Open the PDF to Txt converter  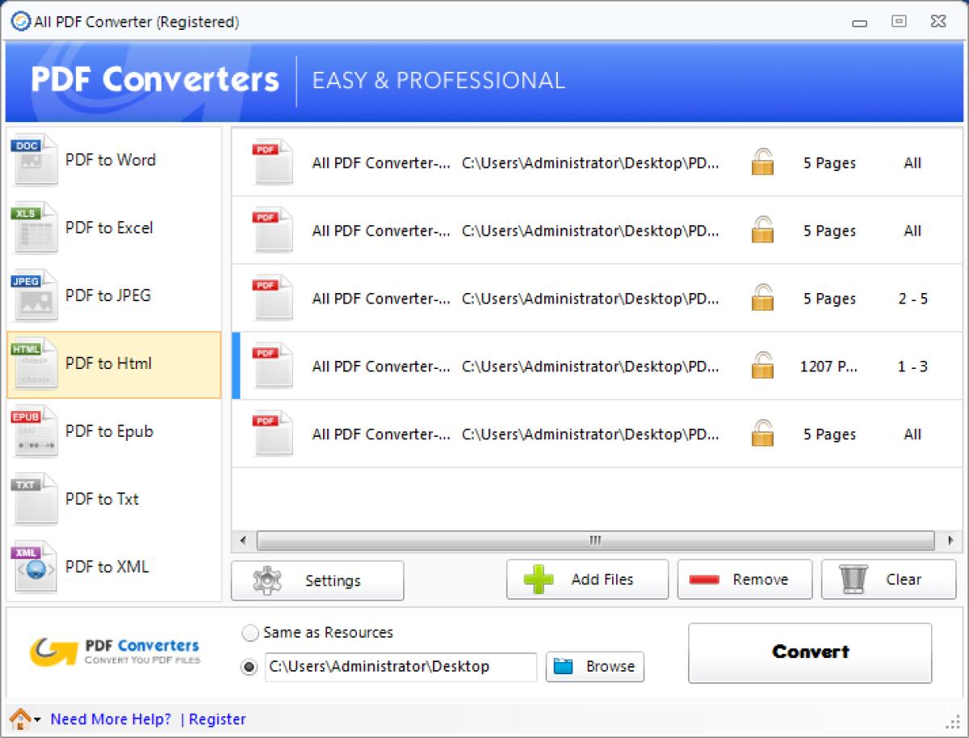point(34,498)
